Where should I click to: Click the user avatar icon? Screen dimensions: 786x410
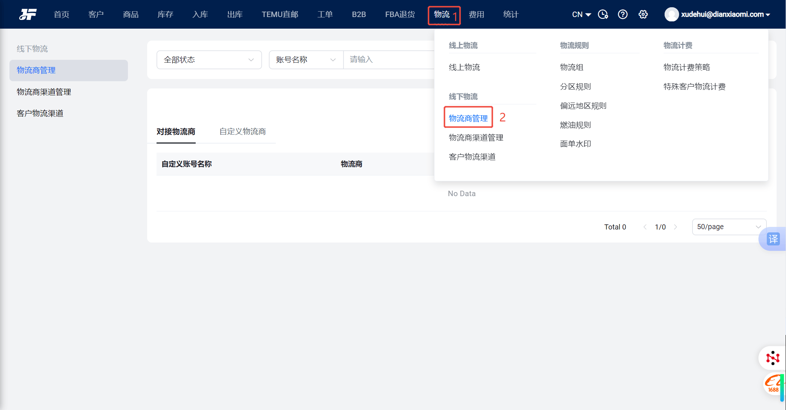(671, 14)
